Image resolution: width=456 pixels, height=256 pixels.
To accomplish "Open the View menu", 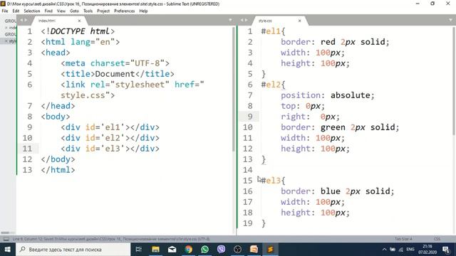I will click(x=61, y=11).
